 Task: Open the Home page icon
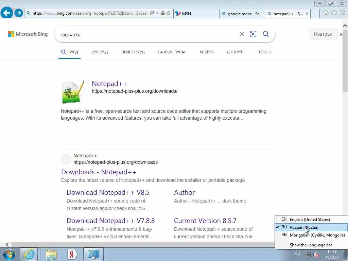coord(326,13)
